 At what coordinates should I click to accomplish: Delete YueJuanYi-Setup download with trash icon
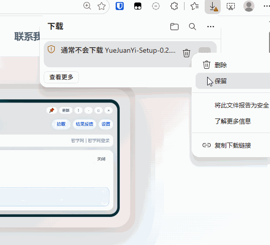(187, 53)
